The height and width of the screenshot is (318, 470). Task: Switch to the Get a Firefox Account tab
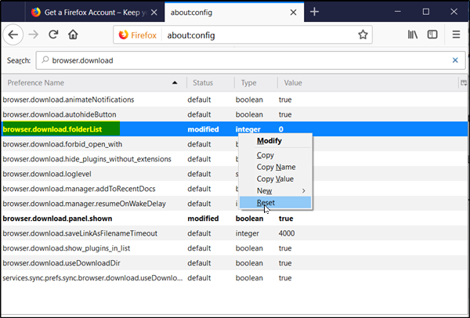(86, 13)
